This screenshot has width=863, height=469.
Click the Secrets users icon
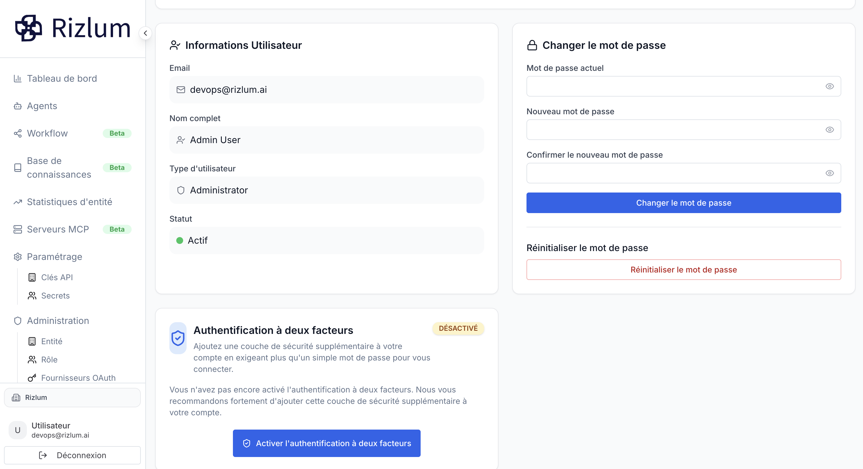[x=32, y=296]
